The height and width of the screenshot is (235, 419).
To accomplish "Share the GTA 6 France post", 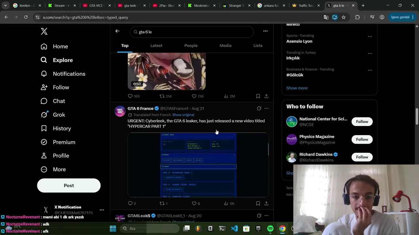I will point(266,203).
